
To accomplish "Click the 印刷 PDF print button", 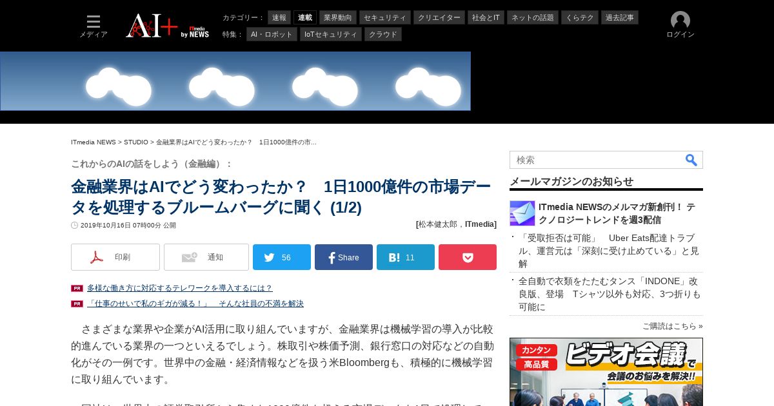I will 115,257.
